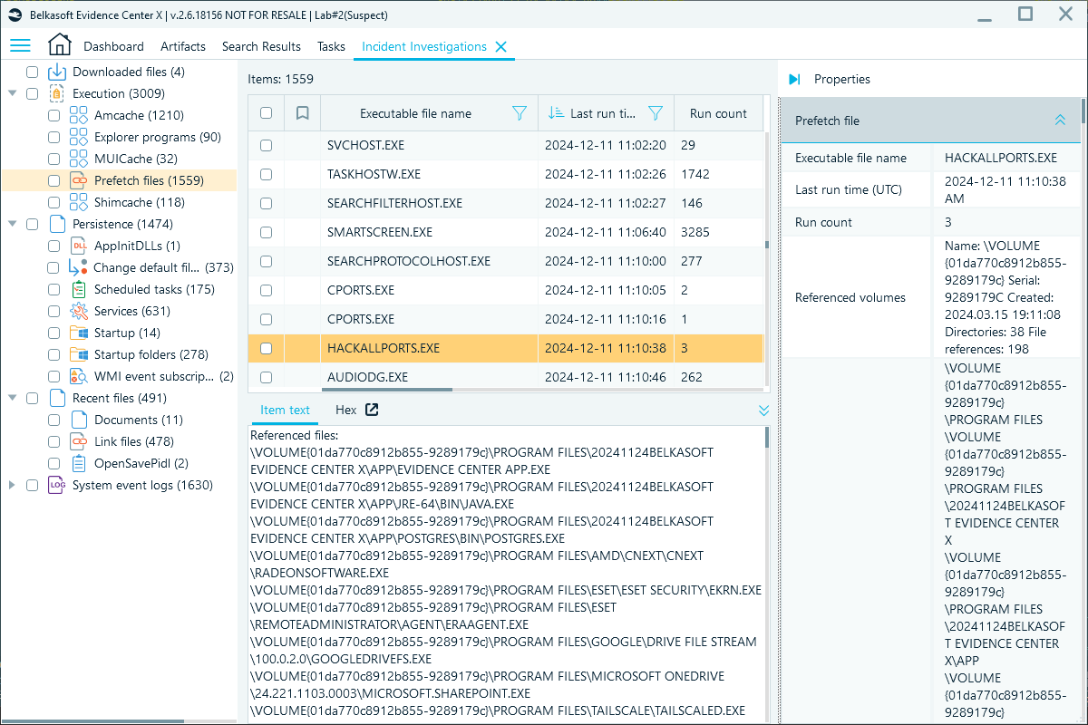The image size is (1088, 725).
Task: Click the bookmark column header icon
Action: pyautogui.click(x=303, y=113)
